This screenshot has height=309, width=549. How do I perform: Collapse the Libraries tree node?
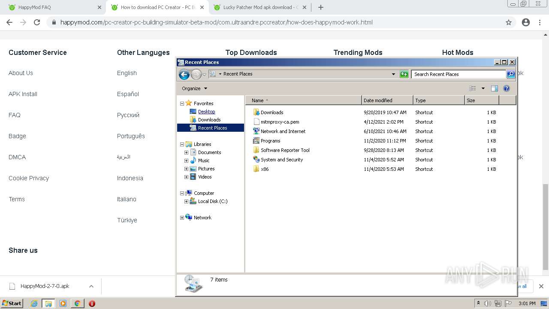(182, 144)
